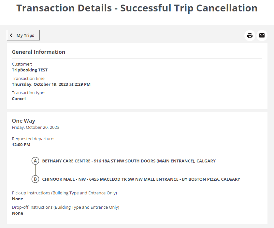Viewport: 274px width, 228px height.
Task: Click the requested departure time '12:00 PM'
Action: click(x=21, y=144)
